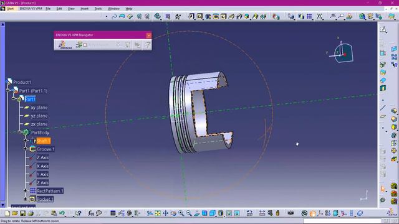Screen dimensions: 399x224
Task: Select Shaft.1 feature in tree
Action: pyautogui.click(x=43, y=141)
